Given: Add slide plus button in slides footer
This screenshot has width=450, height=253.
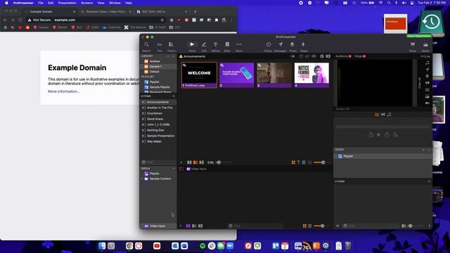Looking at the screenshot, I should click(181, 162).
